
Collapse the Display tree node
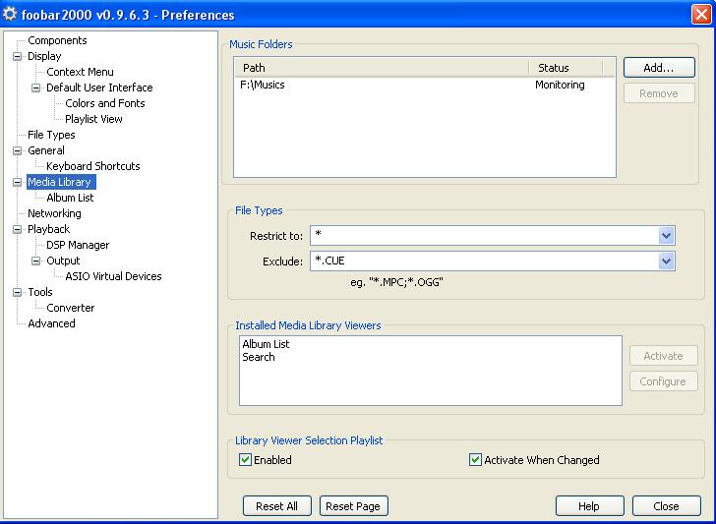[x=17, y=56]
